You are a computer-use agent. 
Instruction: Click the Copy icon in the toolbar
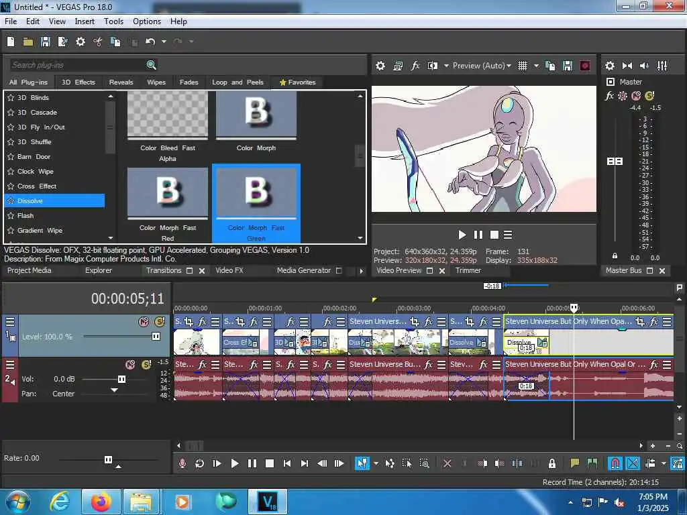(115, 42)
